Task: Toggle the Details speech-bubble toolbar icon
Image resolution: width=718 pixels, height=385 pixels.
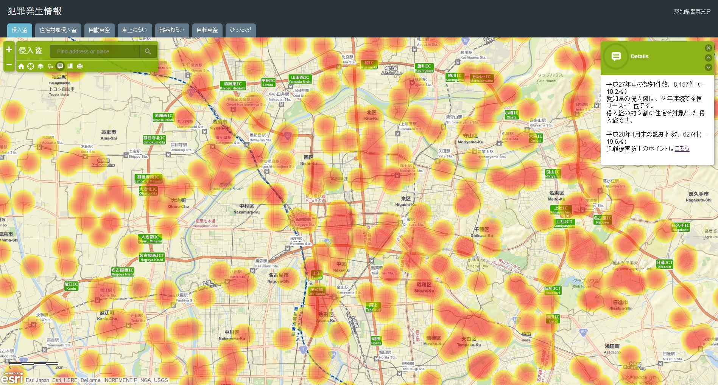Action: coord(60,66)
